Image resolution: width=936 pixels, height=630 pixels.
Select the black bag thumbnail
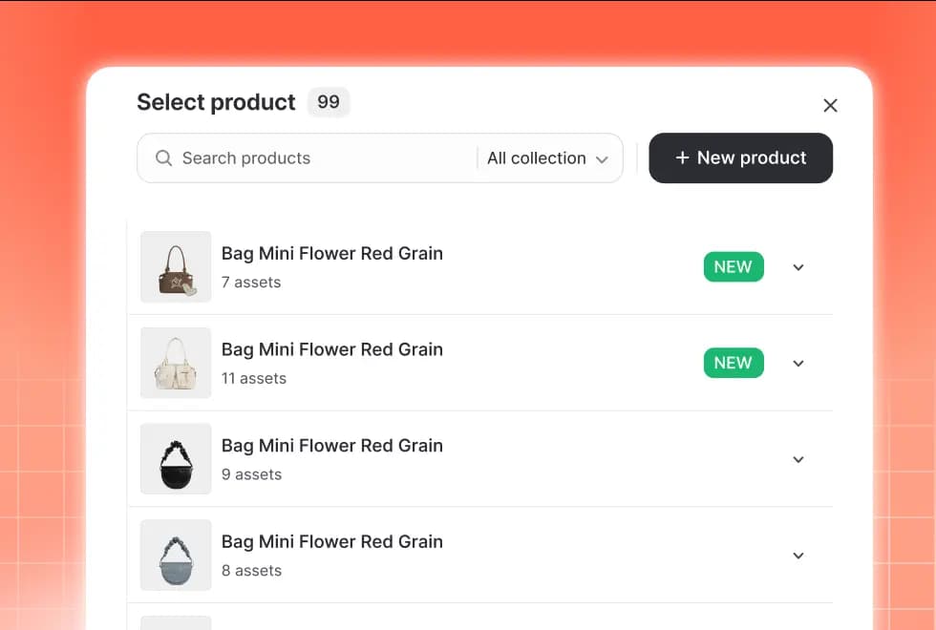pos(176,459)
